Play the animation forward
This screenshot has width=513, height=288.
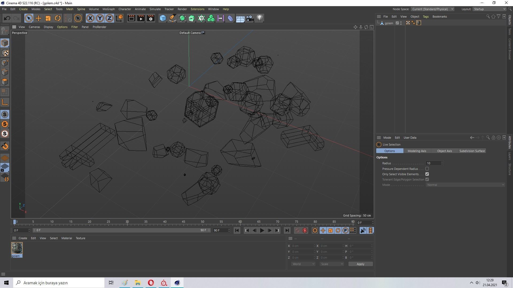[x=262, y=230]
